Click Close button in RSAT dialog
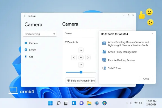162x108 pixels. (x=146, y=79)
